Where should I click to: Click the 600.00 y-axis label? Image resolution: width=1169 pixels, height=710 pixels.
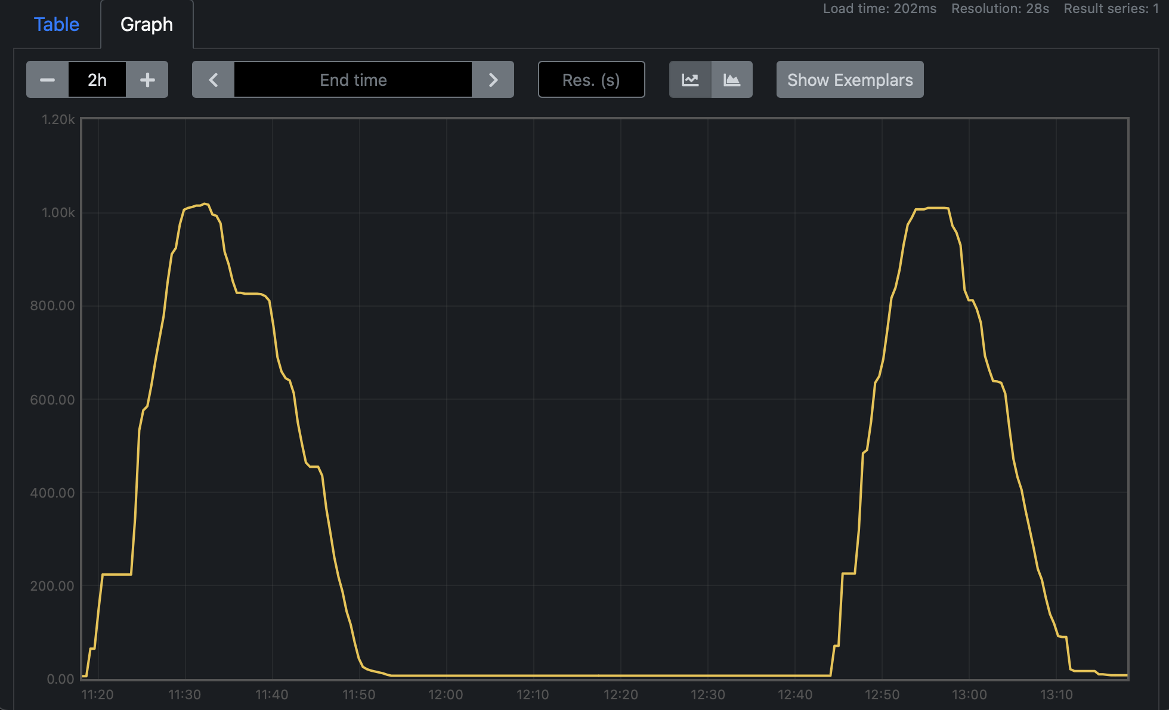pos(52,399)
